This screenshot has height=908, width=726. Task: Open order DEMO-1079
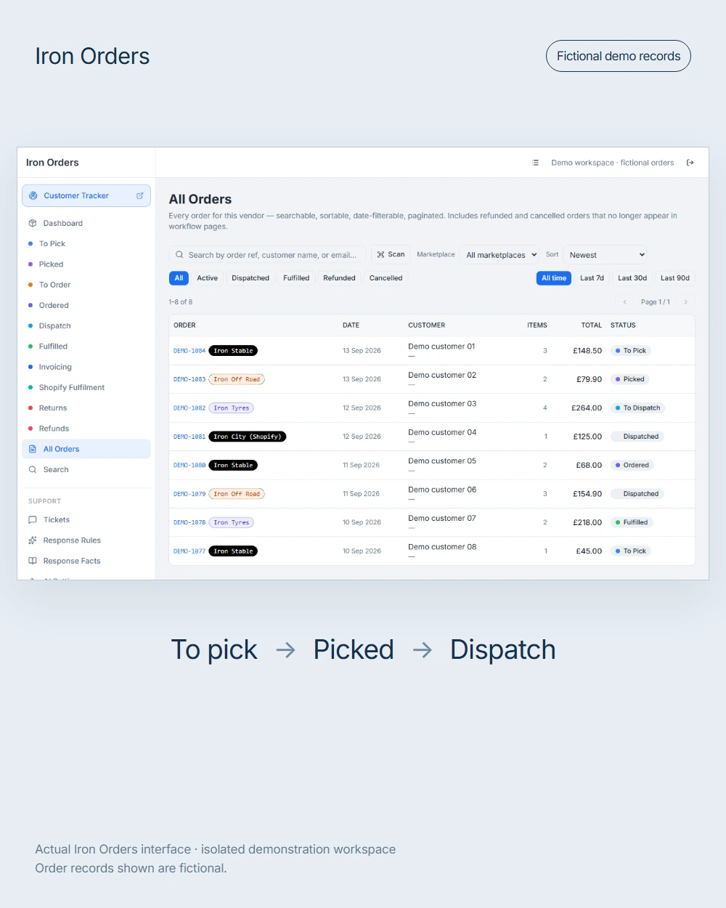189,494
